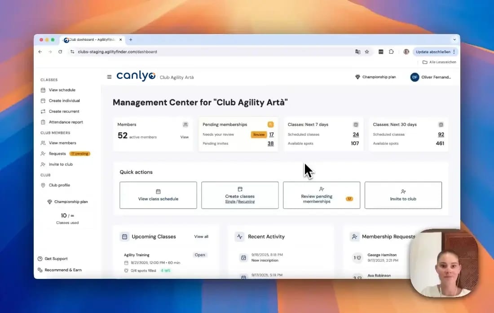Click Championship plan in top header
The image size is (494, 313).
pyautogui.click(x=375, y=77)
